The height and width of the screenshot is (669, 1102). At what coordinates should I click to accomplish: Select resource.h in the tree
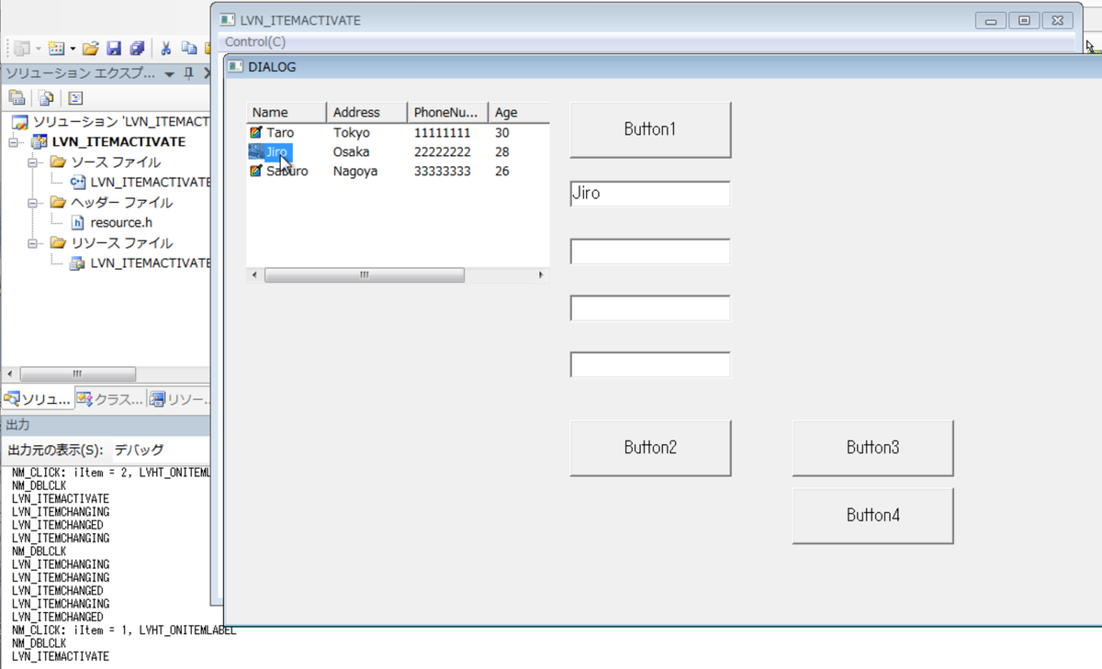click(121, 223)
